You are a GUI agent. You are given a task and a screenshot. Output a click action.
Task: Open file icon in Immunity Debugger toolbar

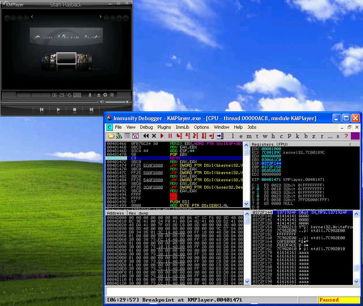(111, 136)
